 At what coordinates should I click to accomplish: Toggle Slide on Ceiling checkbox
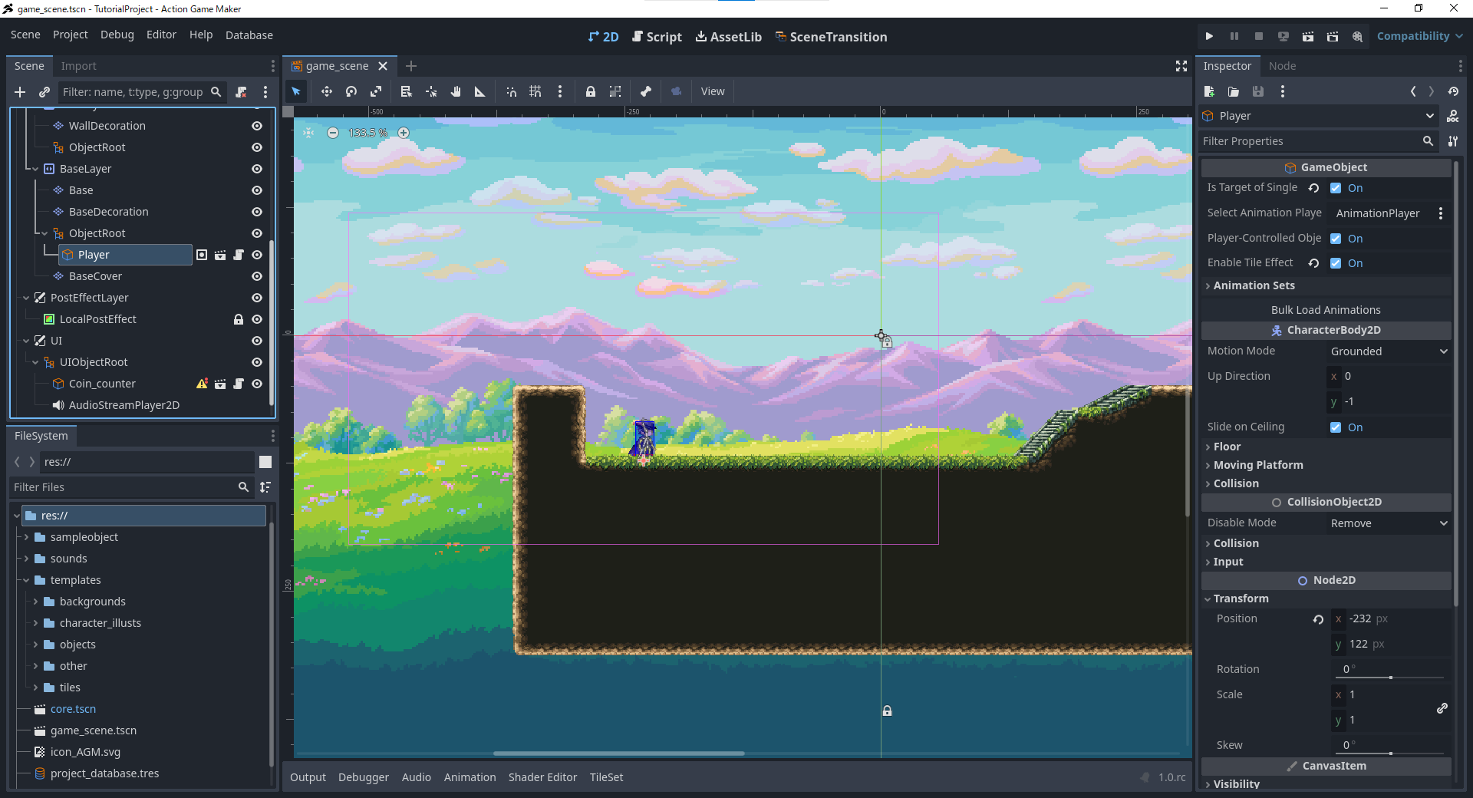click(x=1336, y=427)
